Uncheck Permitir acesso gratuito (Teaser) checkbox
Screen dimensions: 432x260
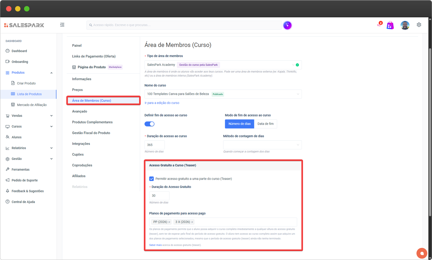pyautogui.click(x=151, y=179)
